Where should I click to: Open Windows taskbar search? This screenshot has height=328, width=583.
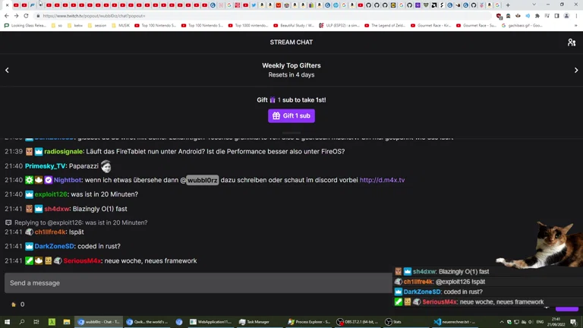tap(21, 322)
